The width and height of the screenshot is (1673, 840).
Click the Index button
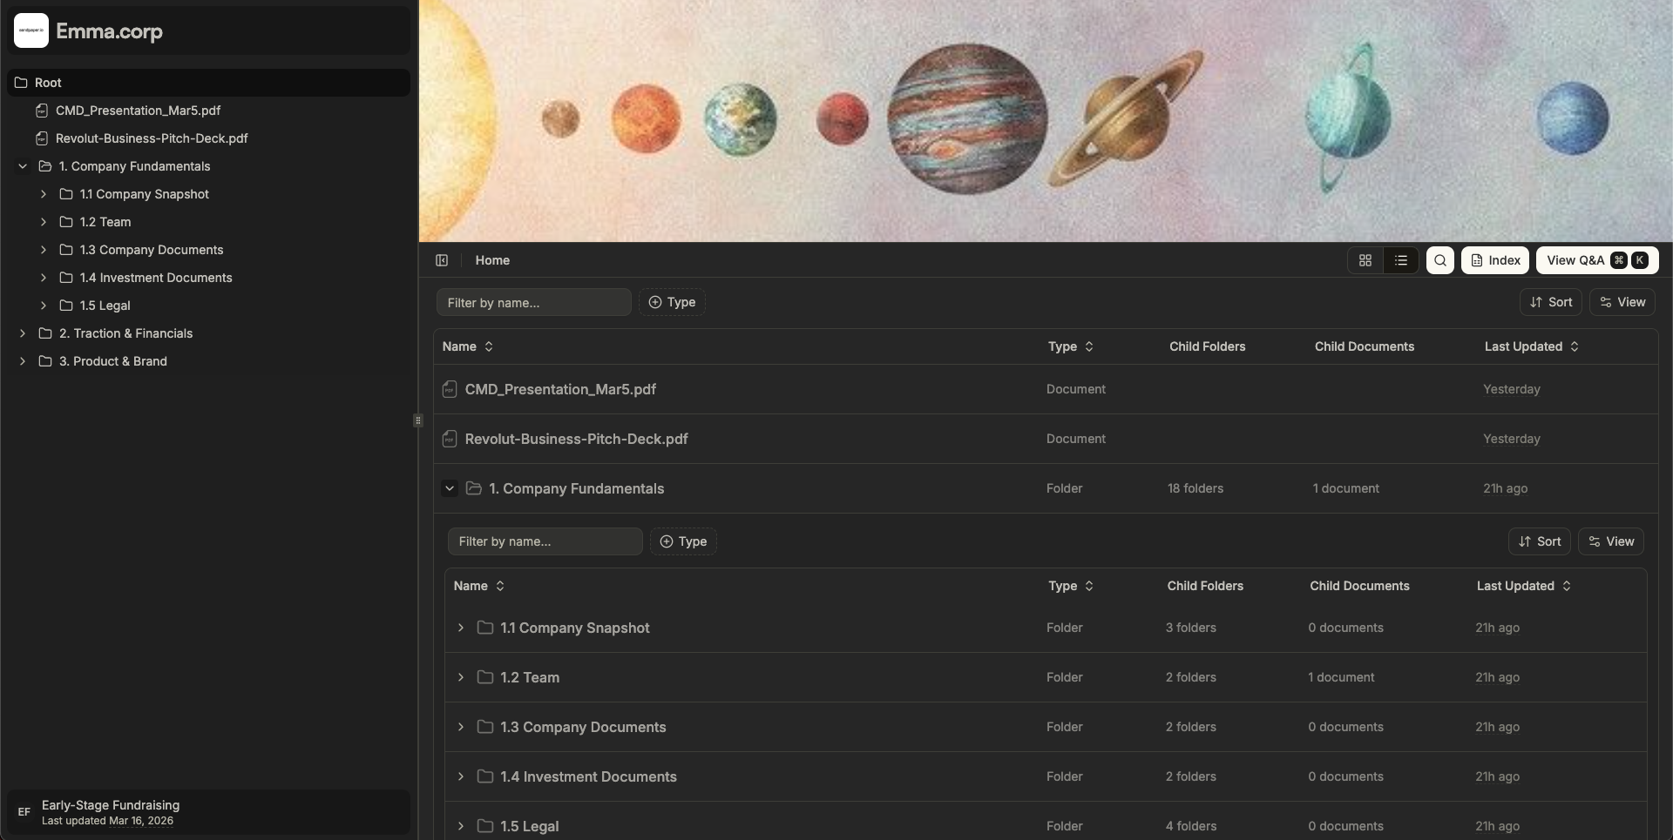[x=1496, y=260]
